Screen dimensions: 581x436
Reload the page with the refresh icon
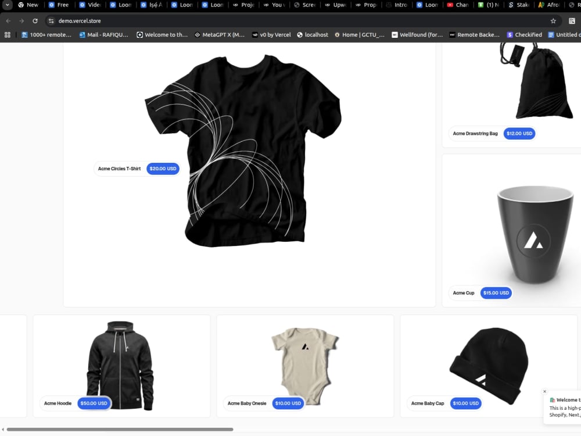pos(35,21)
